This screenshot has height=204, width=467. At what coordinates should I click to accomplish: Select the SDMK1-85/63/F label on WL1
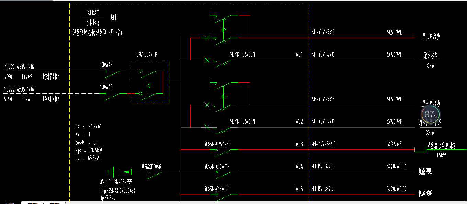(243, 55)
